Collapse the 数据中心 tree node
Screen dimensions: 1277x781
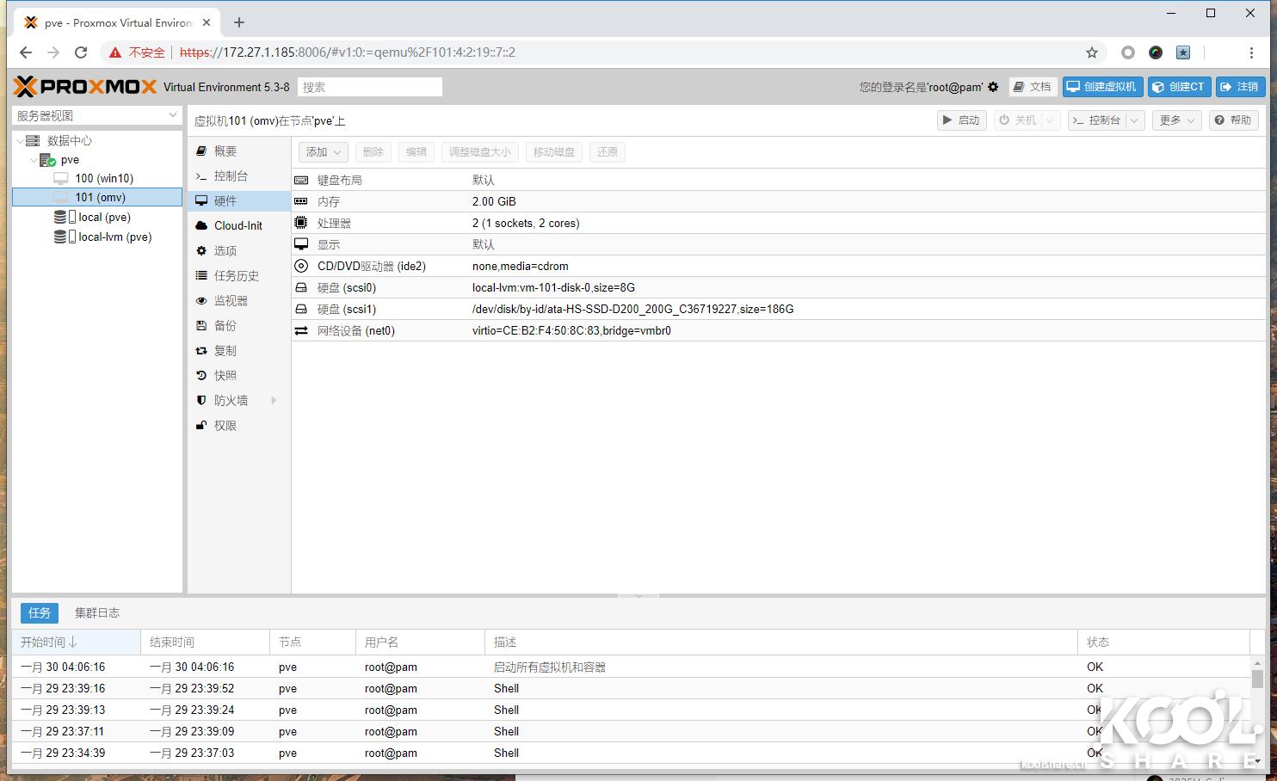(x=19, y=140)
